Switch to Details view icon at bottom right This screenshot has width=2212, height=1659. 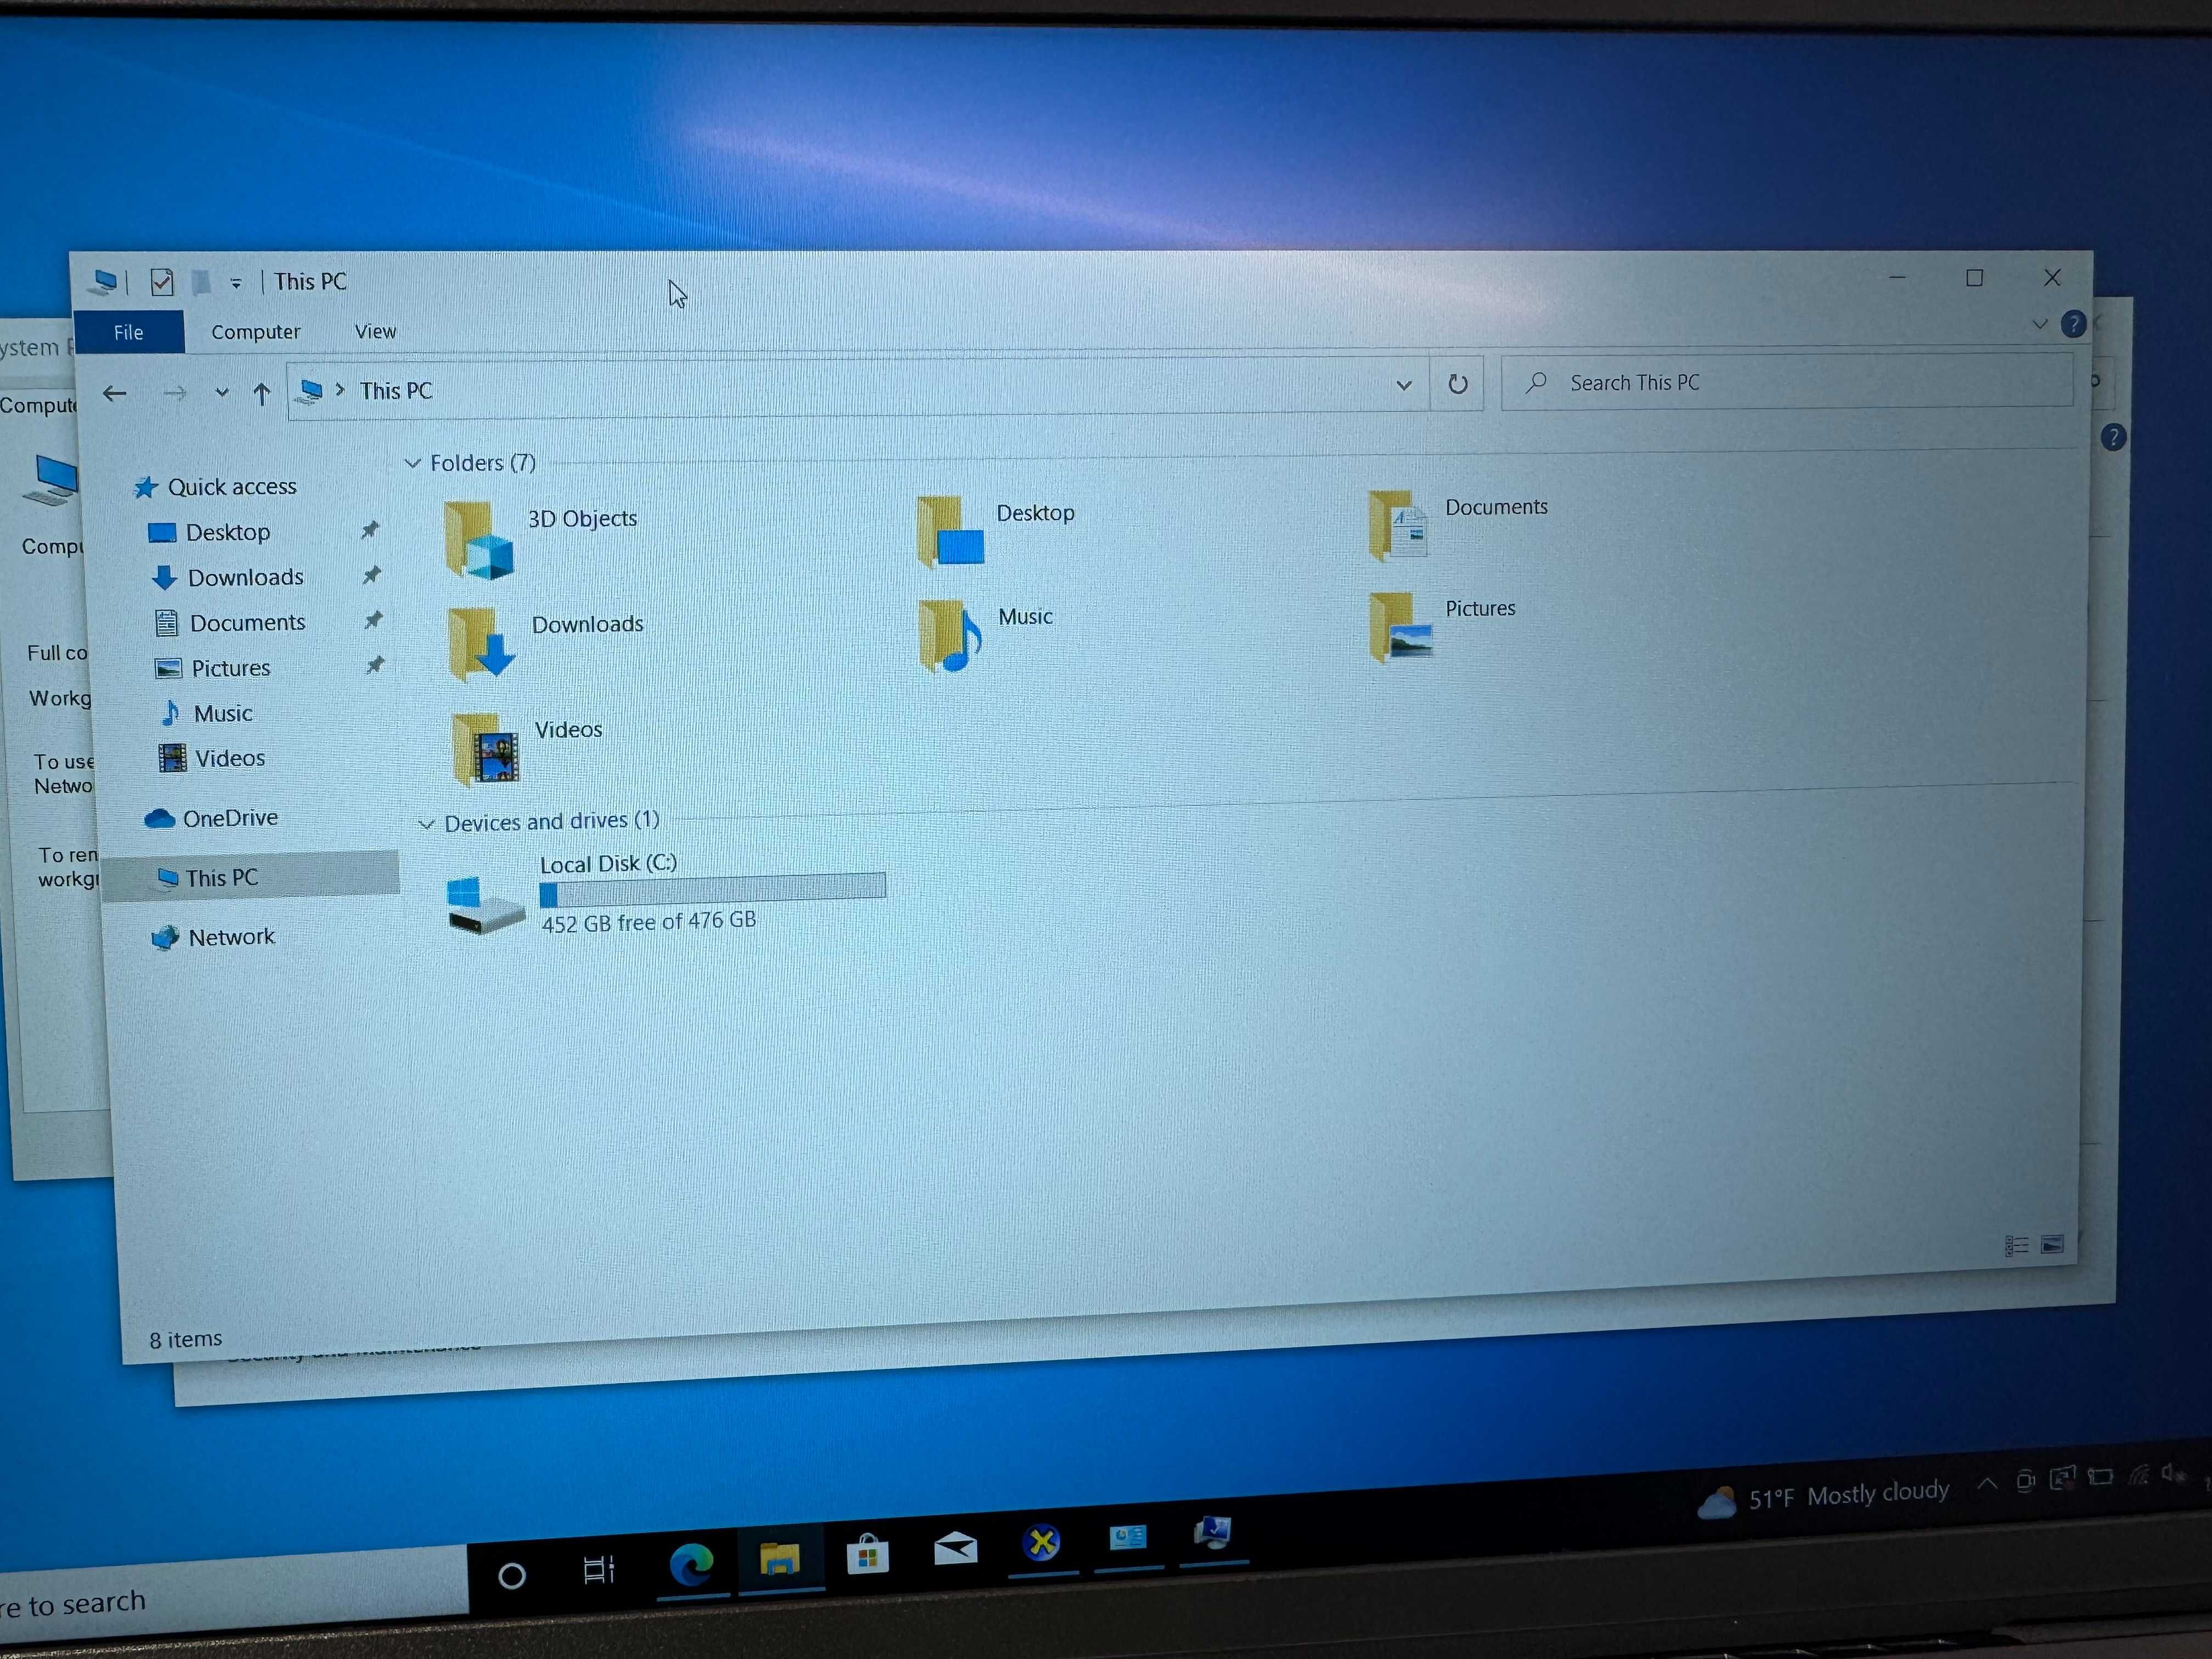[x=2017, y=1245]
